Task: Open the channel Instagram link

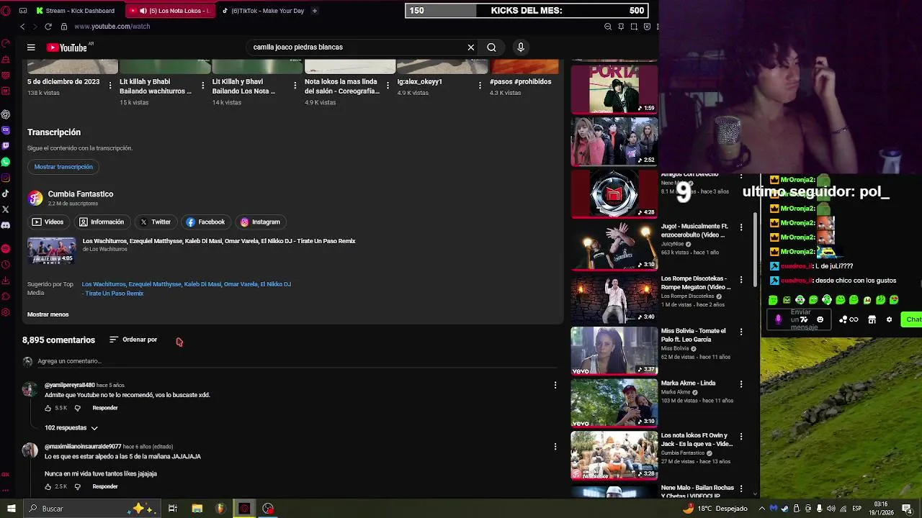Action: click(260, 222)
